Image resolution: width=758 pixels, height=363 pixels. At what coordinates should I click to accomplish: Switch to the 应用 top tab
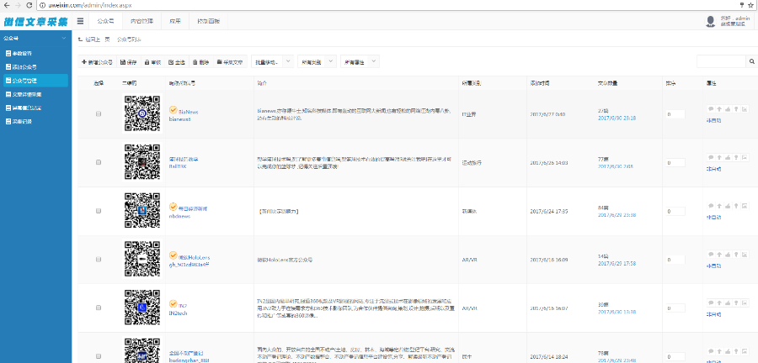pos(175,21)
